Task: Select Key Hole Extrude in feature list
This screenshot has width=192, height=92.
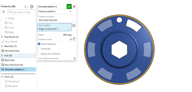Action: tap(14, 65)
